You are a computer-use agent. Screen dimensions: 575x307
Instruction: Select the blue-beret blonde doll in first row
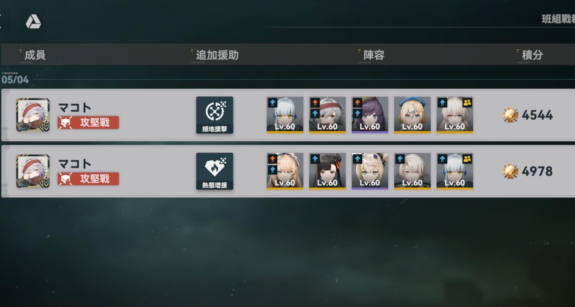point(412,115)
